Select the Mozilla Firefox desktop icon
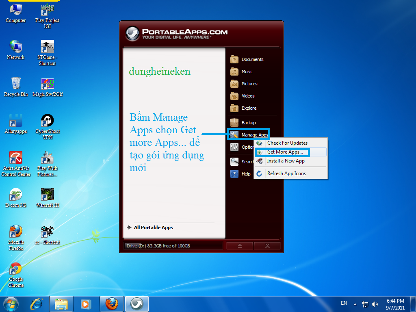The width and height of the screenshot is (416, 312). 16,238
